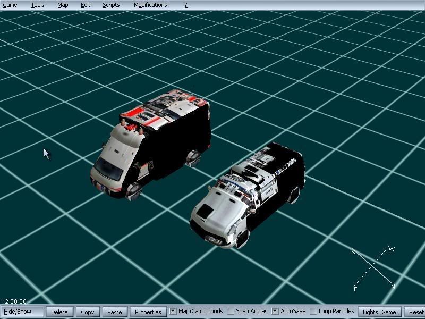Expand the Map menu

(x=63, y=5)
